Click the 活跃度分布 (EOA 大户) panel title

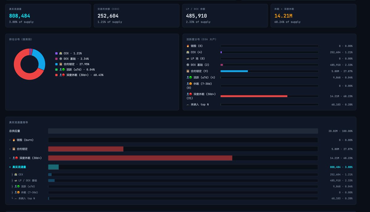click(201, 39)
